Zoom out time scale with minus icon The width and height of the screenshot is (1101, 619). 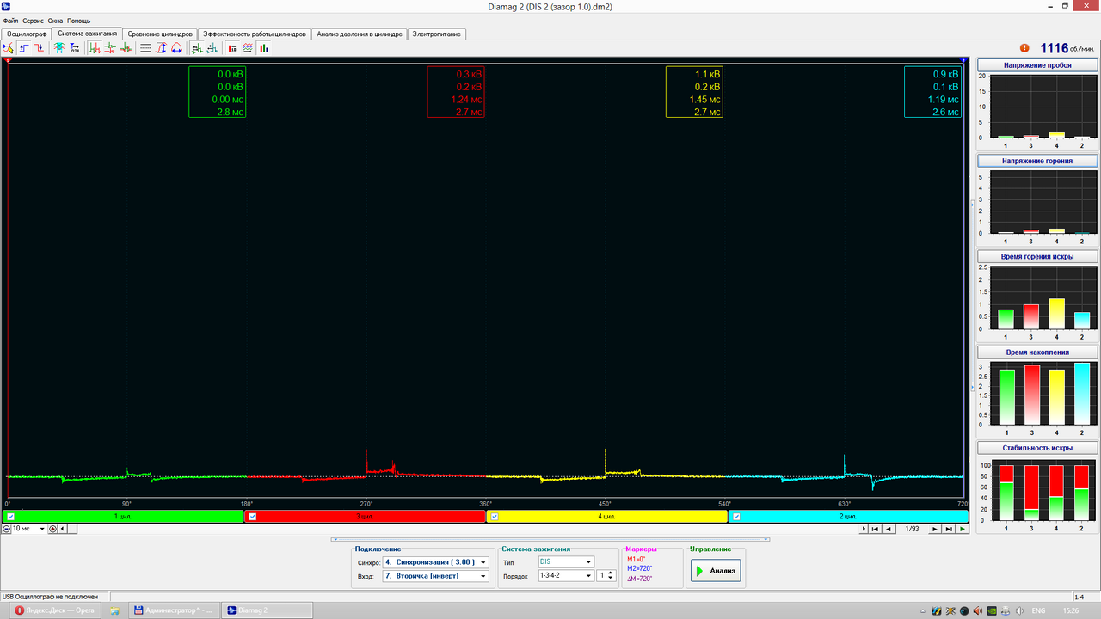(7, 529)
